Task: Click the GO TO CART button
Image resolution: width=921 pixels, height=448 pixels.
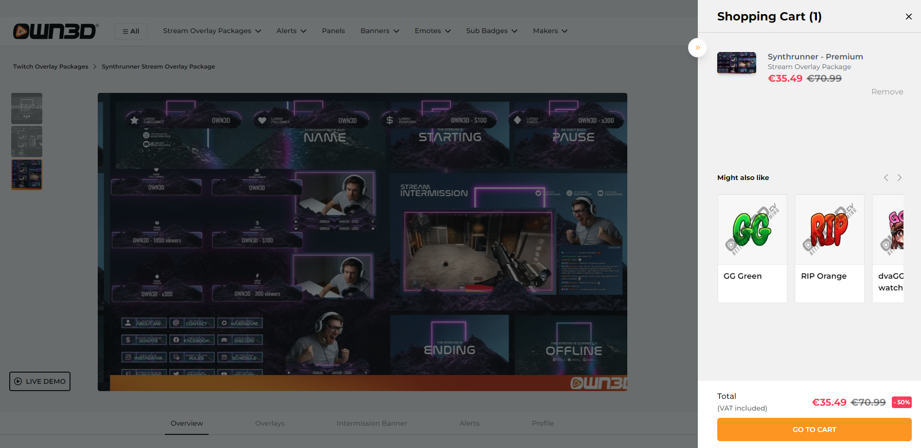Action: (814, 430)
